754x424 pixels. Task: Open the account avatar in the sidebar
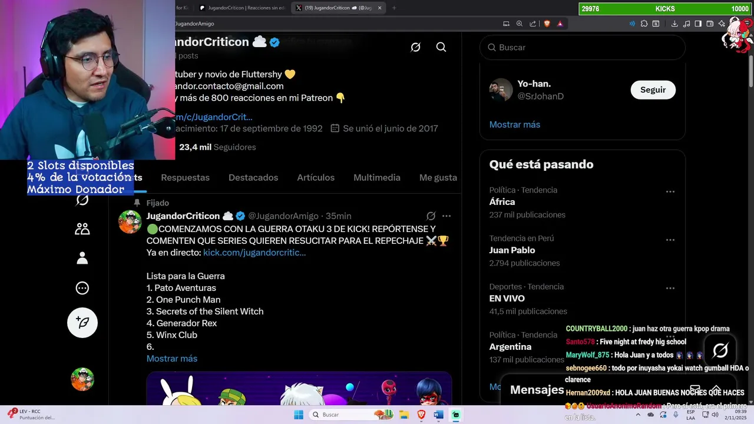point(82,379)
